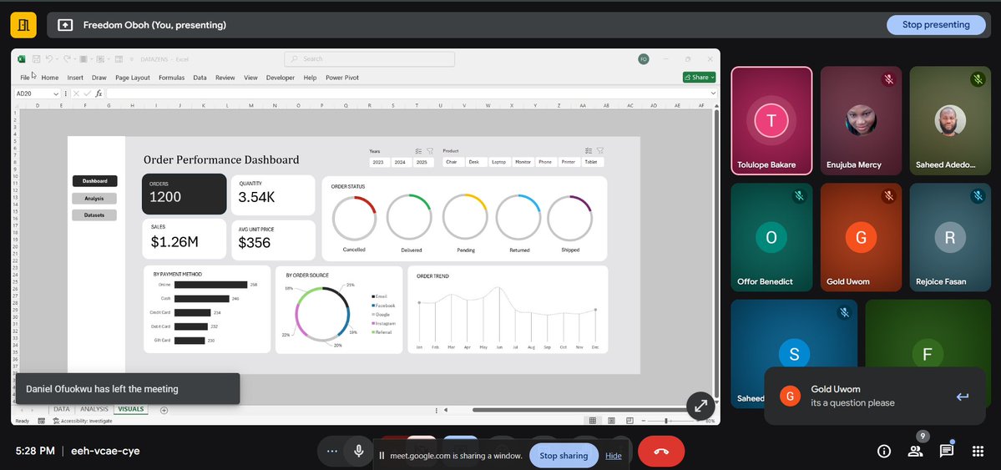1001x470 pixels.
Task: Open the Power Pivot tab
Action: [x=342, y=78]
